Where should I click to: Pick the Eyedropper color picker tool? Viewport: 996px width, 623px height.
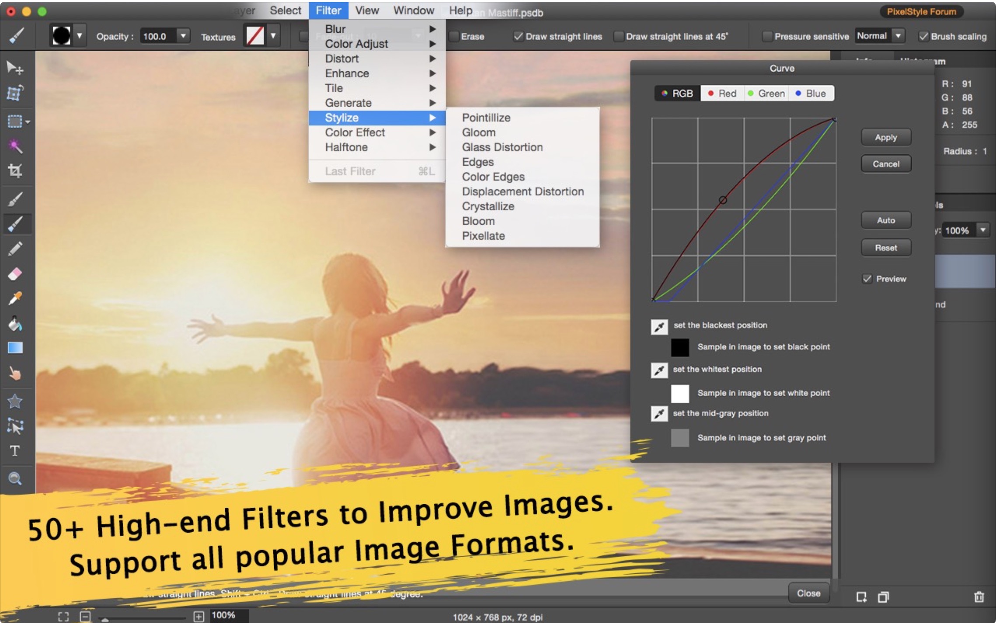(15, 298)
